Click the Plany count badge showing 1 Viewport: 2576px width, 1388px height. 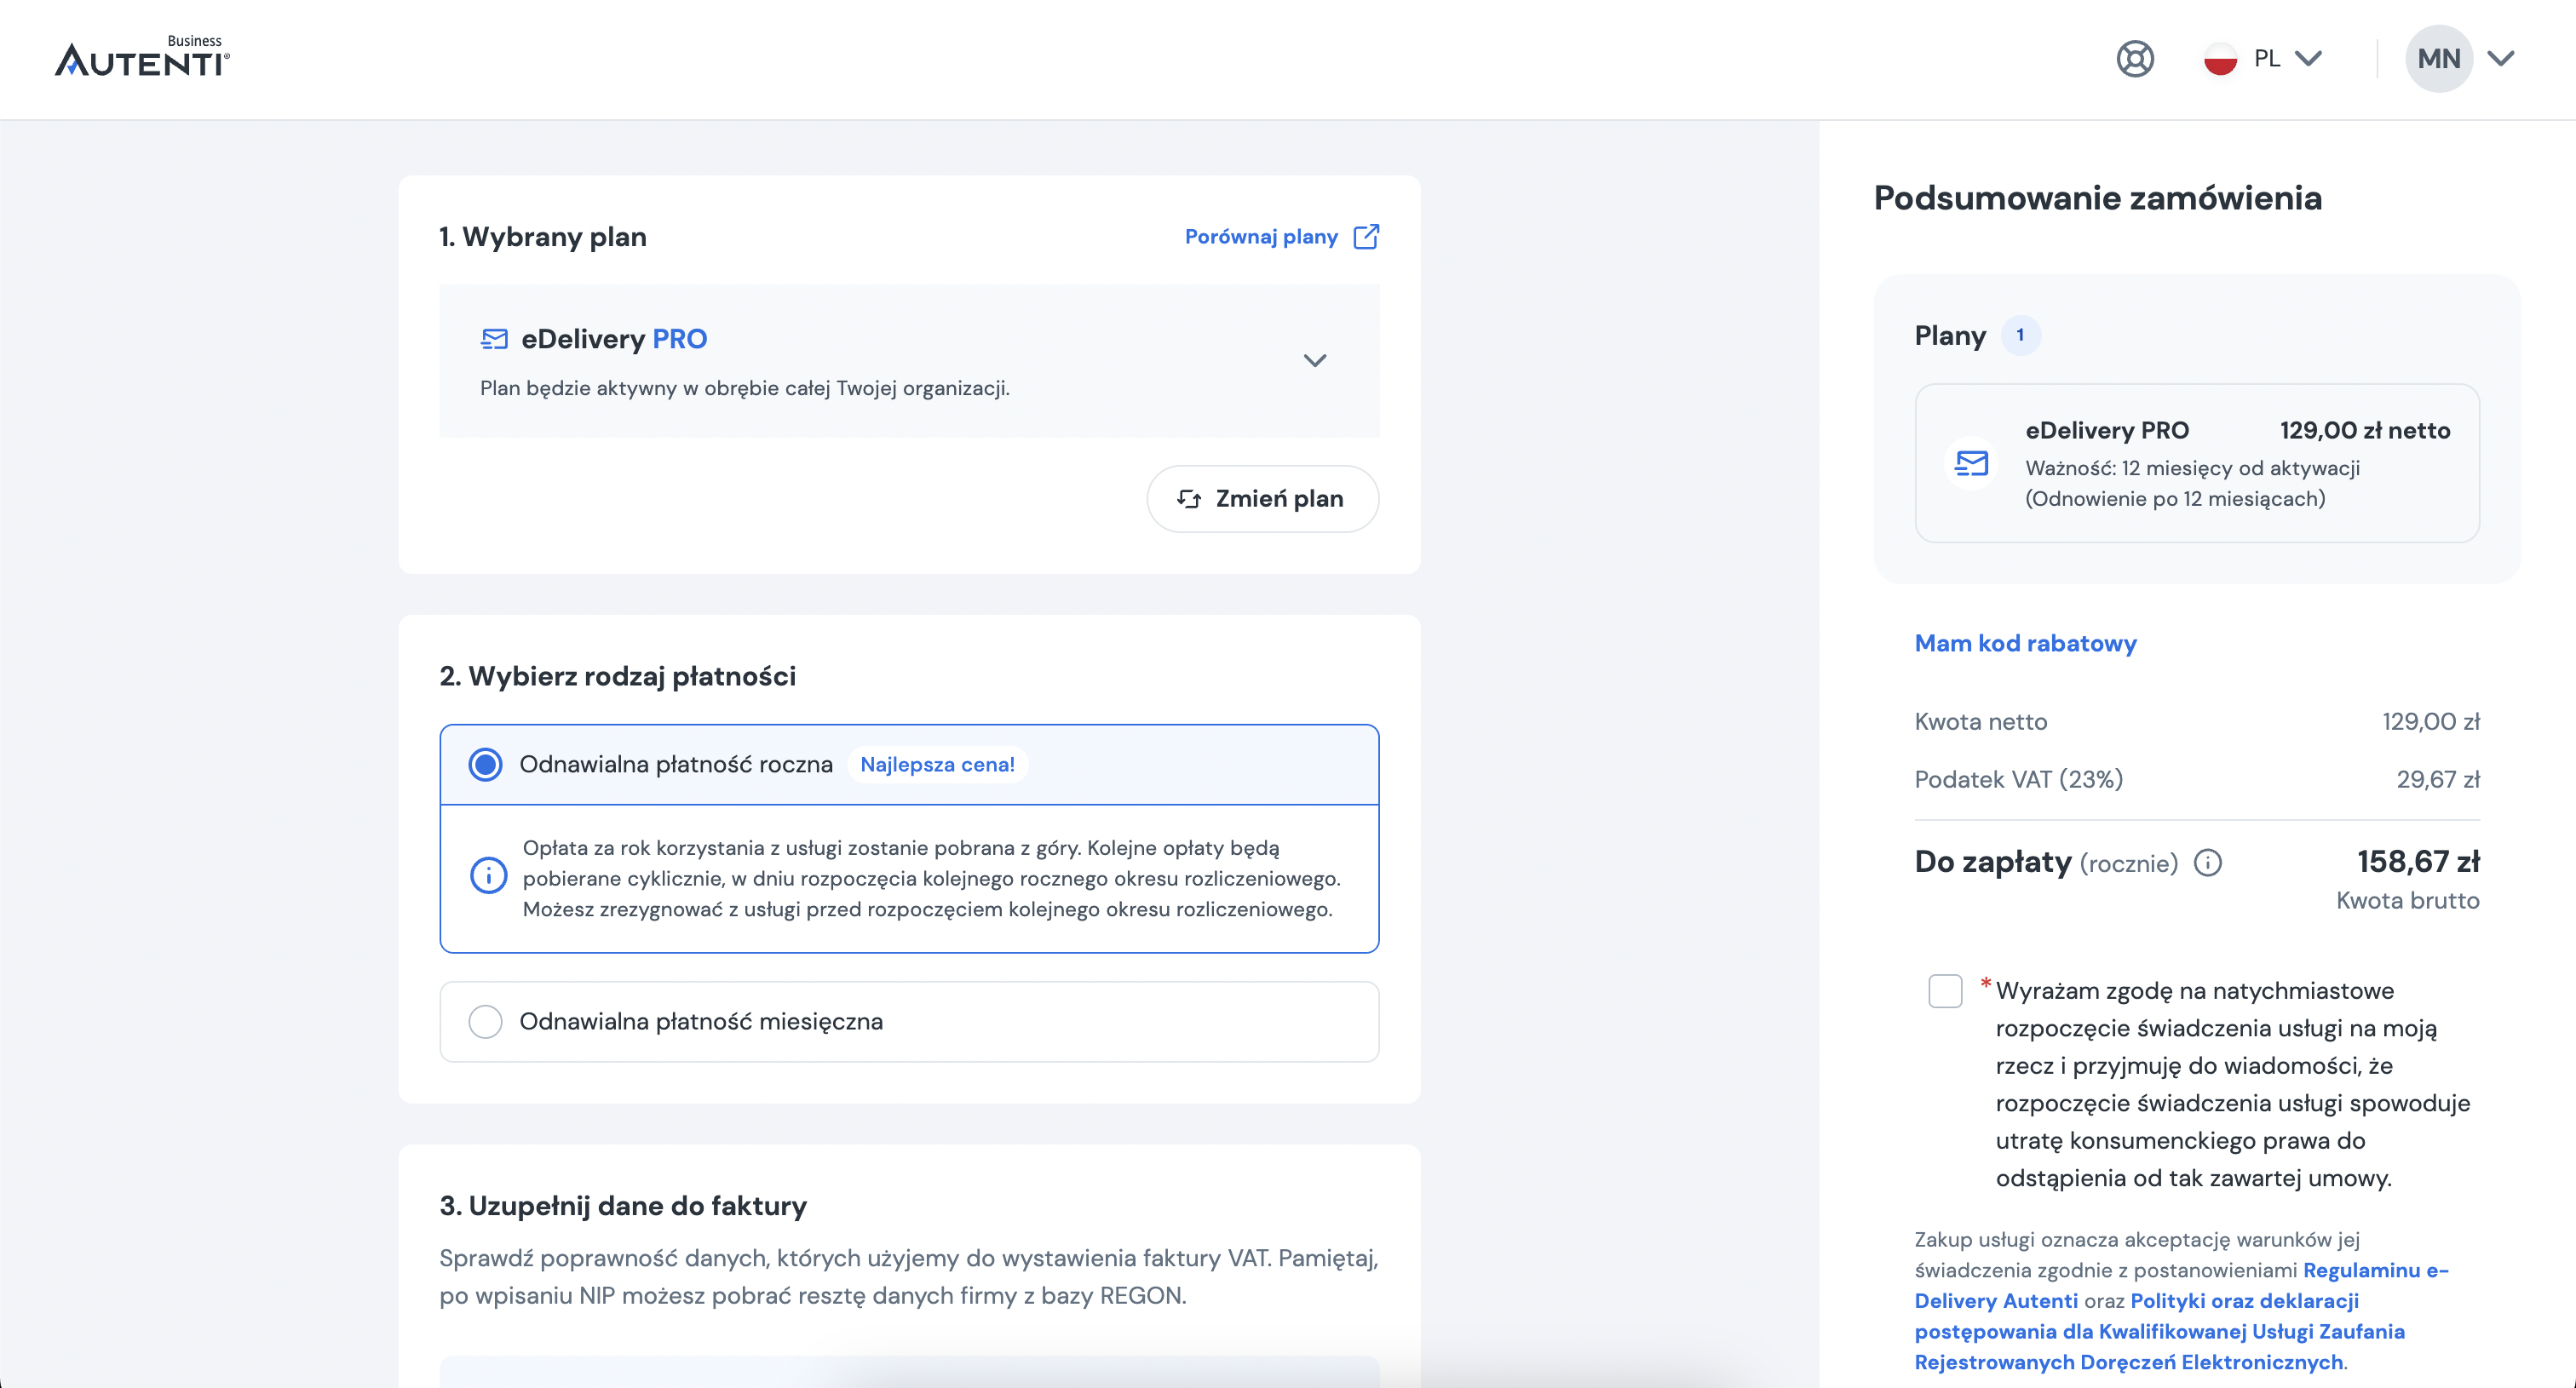point(2020,336)
